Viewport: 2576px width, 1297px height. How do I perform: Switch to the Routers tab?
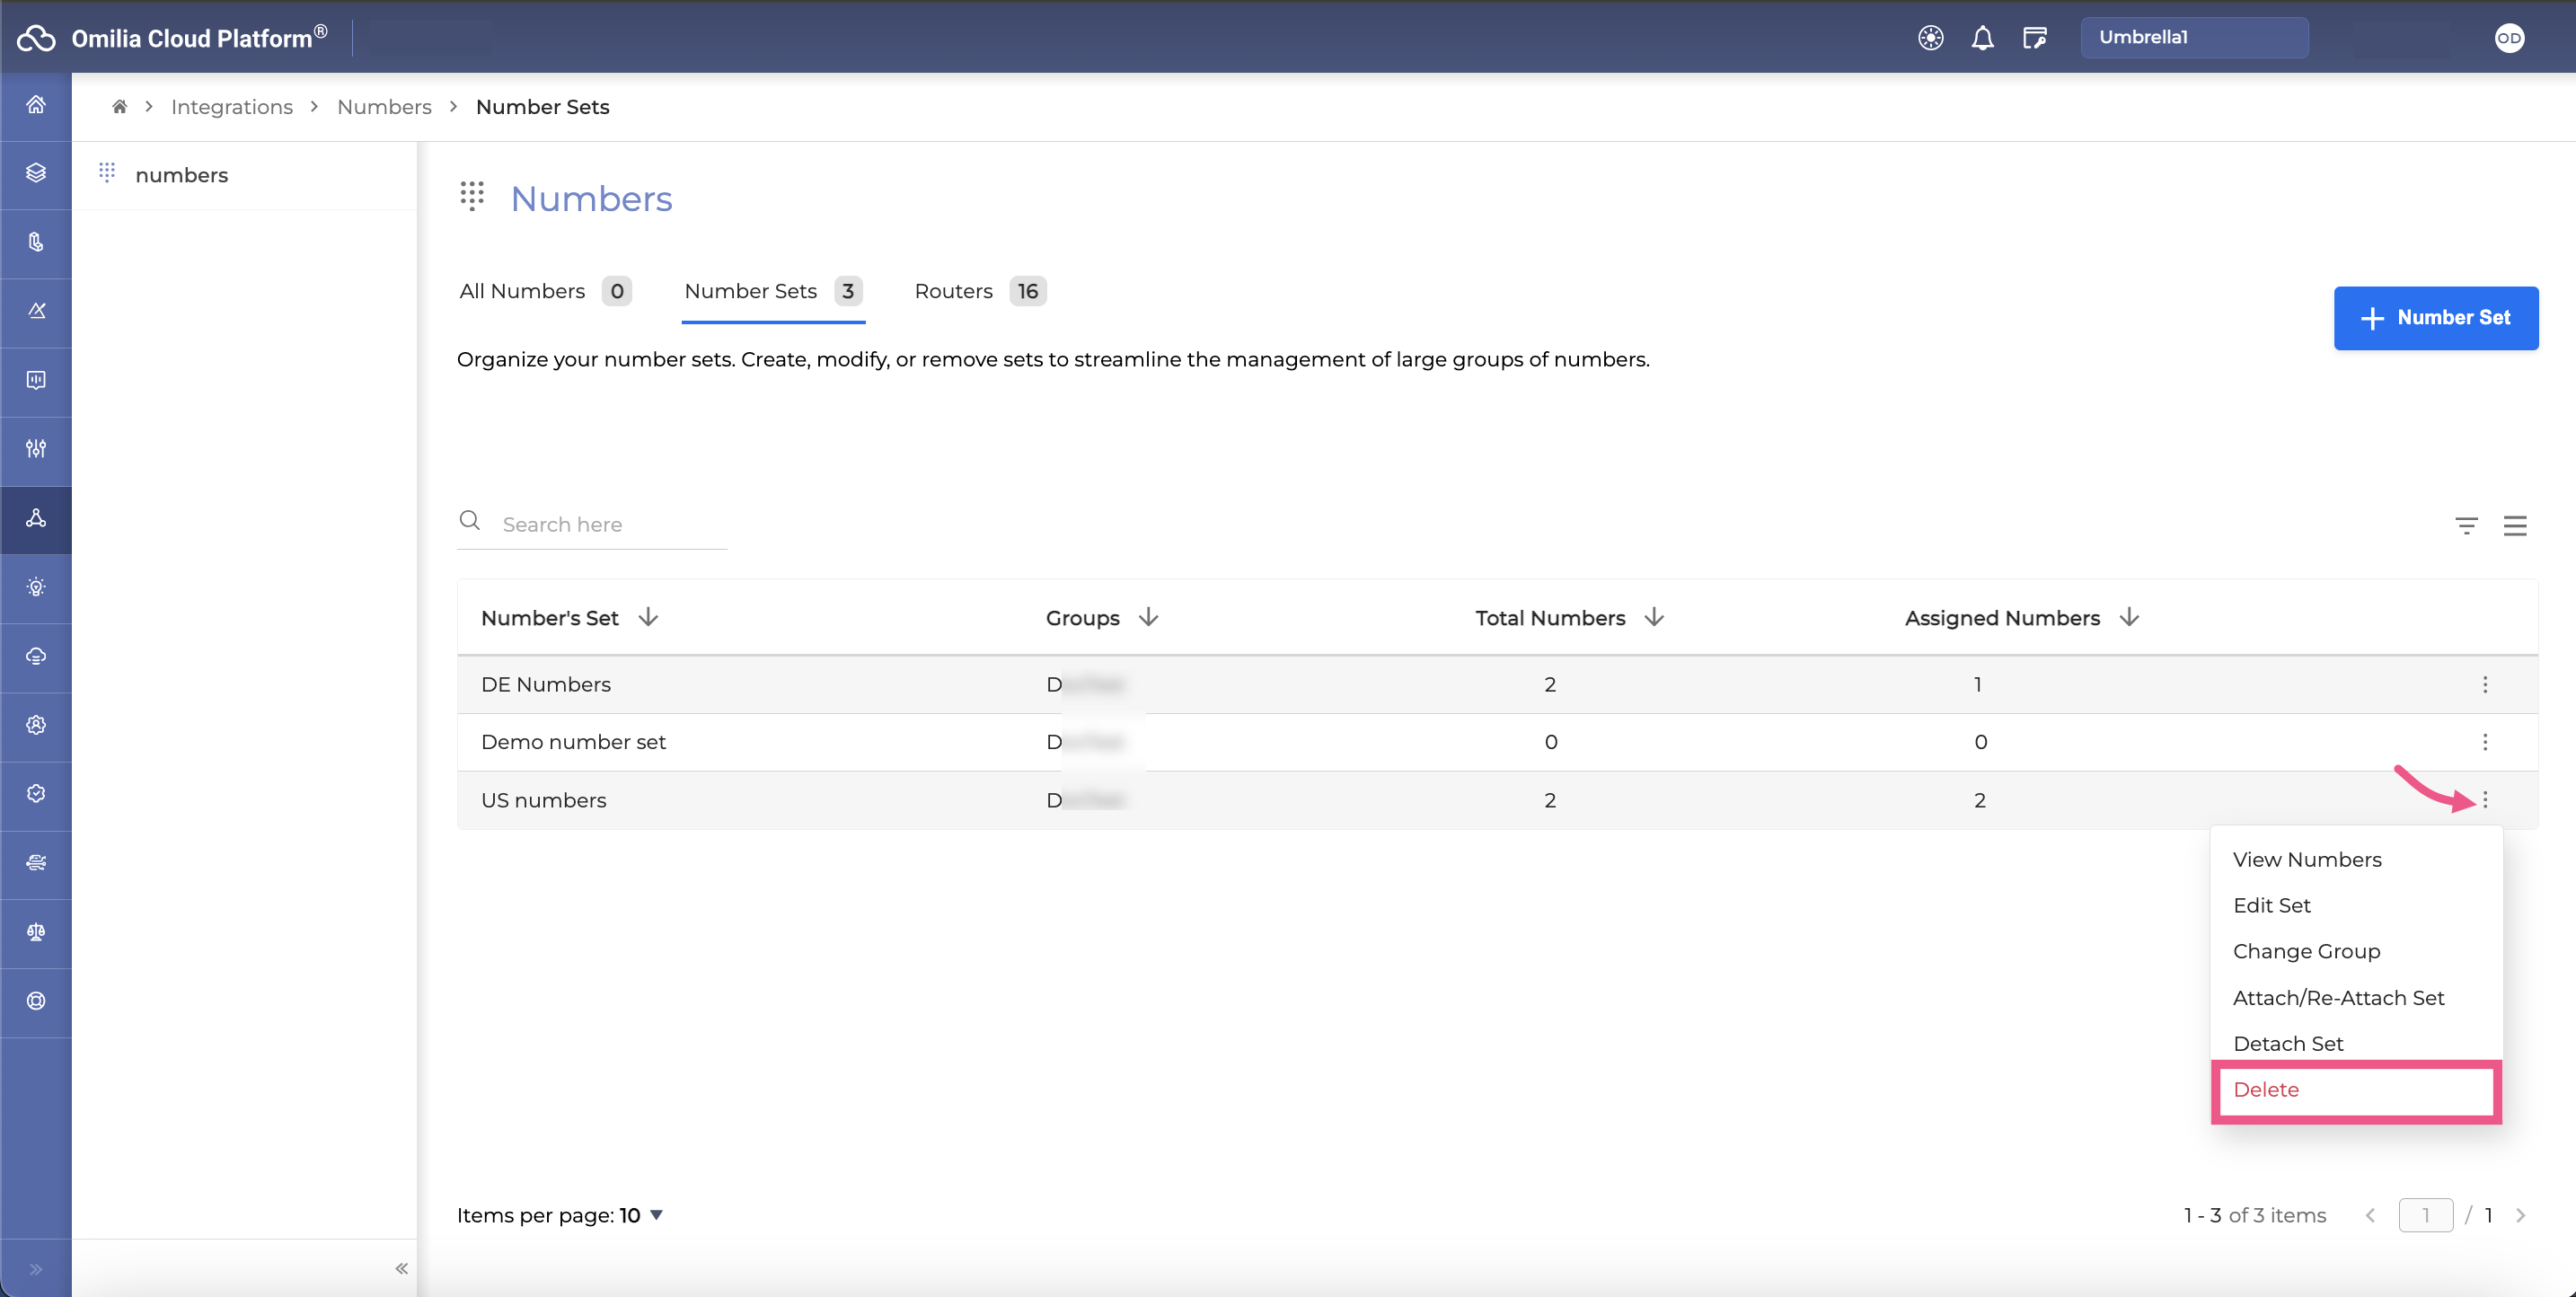[980, 291]
